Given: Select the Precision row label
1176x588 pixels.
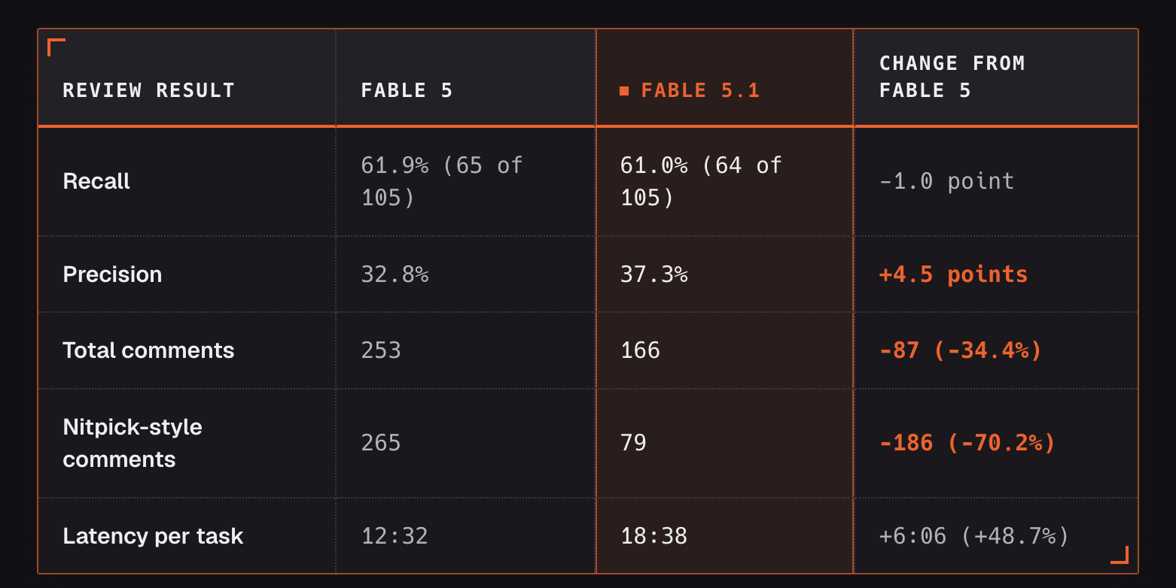Looking at the screenshot, I should click(x=112, y=274).
